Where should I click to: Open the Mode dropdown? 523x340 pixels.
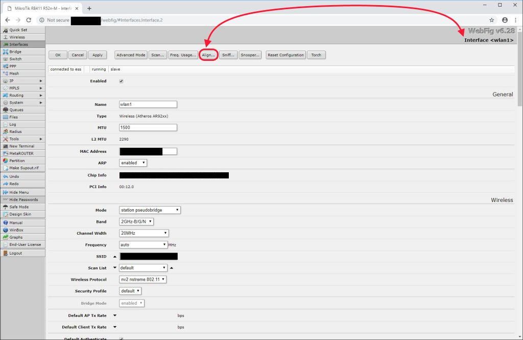(150, 210)
